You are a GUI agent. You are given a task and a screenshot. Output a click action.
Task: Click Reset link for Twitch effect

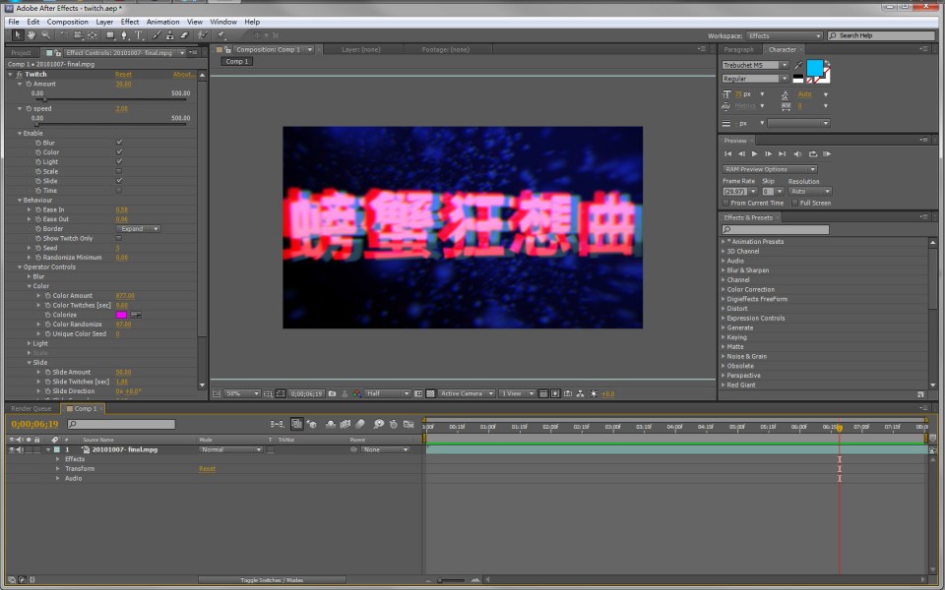click(123, 74)
